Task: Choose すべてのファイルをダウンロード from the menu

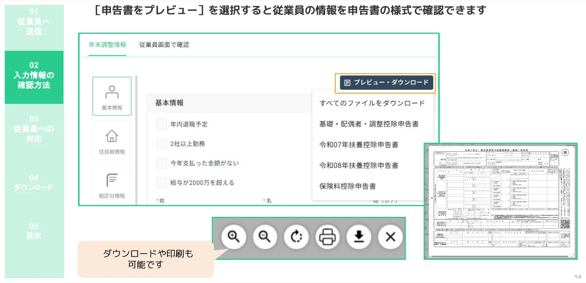Action: [372, 103]
